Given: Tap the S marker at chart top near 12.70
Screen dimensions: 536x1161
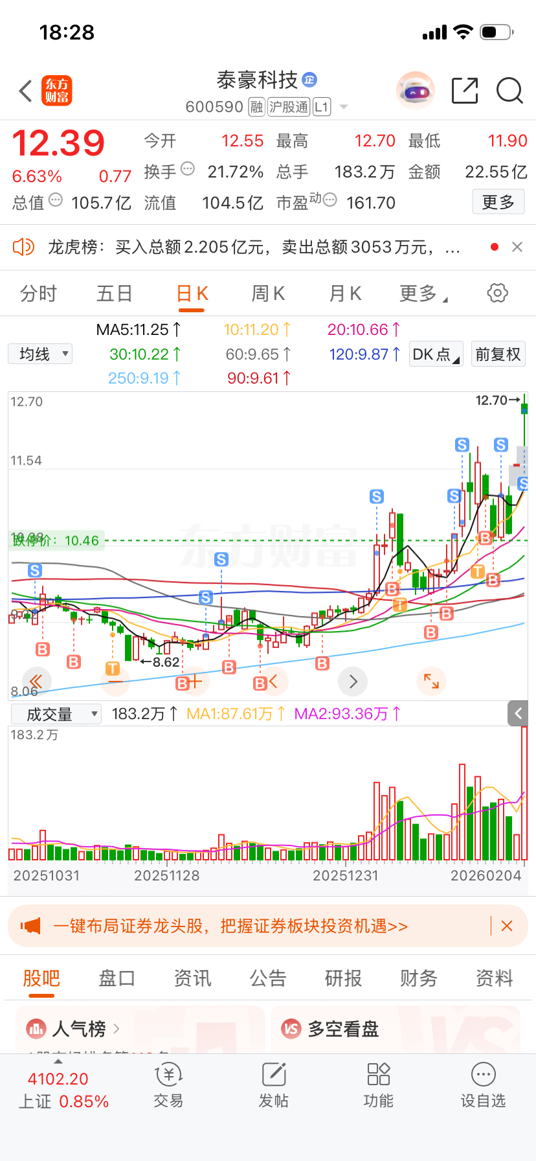Looking at the screenshot, I should (501, 444).
